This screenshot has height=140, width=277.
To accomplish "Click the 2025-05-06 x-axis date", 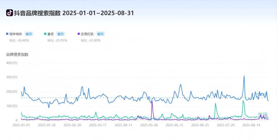I will tap(149, 125).
